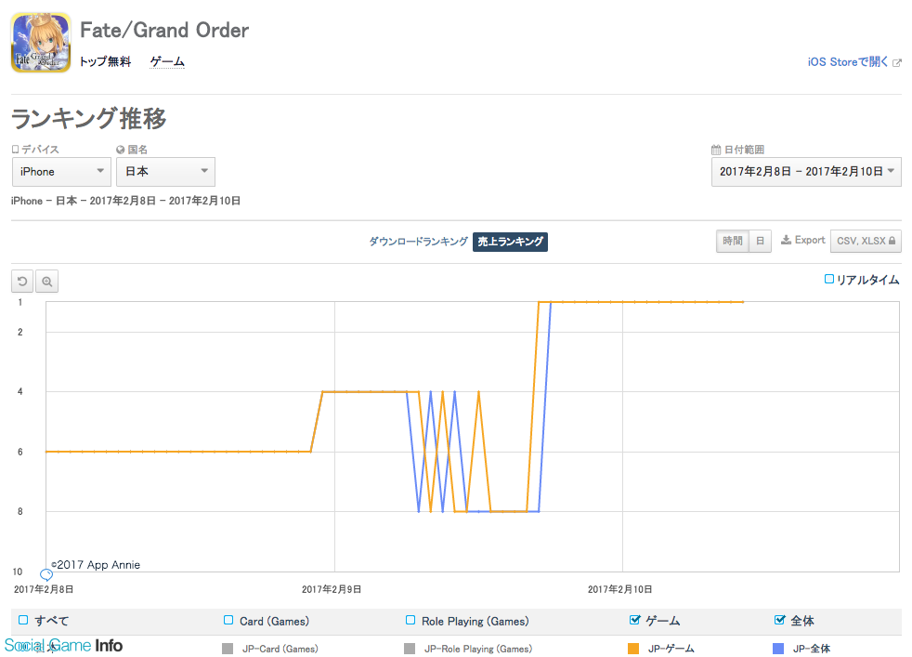
Task: Click the 2017年2月9日 axis label
Action: [332, 589]
